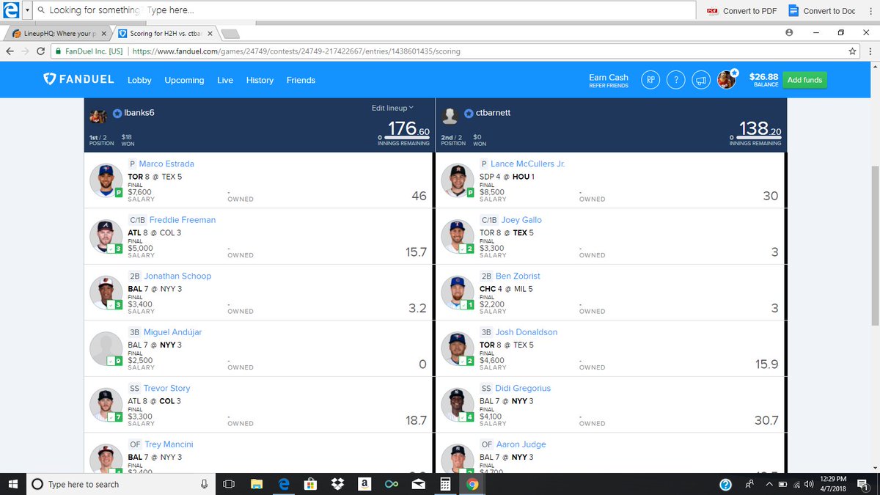
Task: Bookmark this page with the star icon
Action: point(852,51)
